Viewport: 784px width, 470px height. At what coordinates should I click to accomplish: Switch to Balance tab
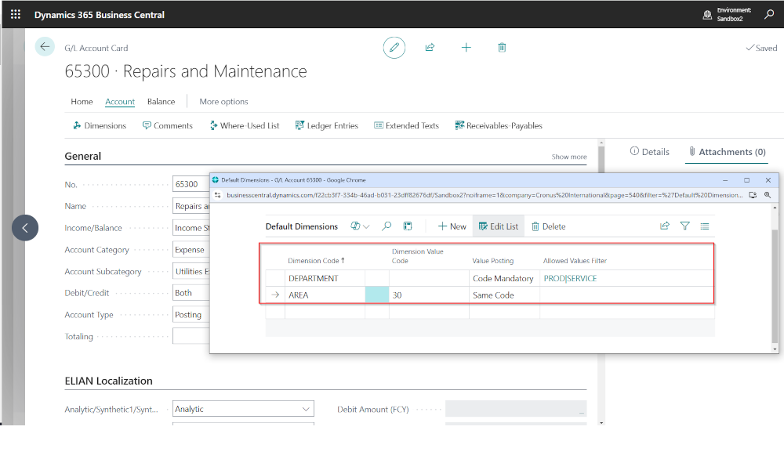click(161, 101)
